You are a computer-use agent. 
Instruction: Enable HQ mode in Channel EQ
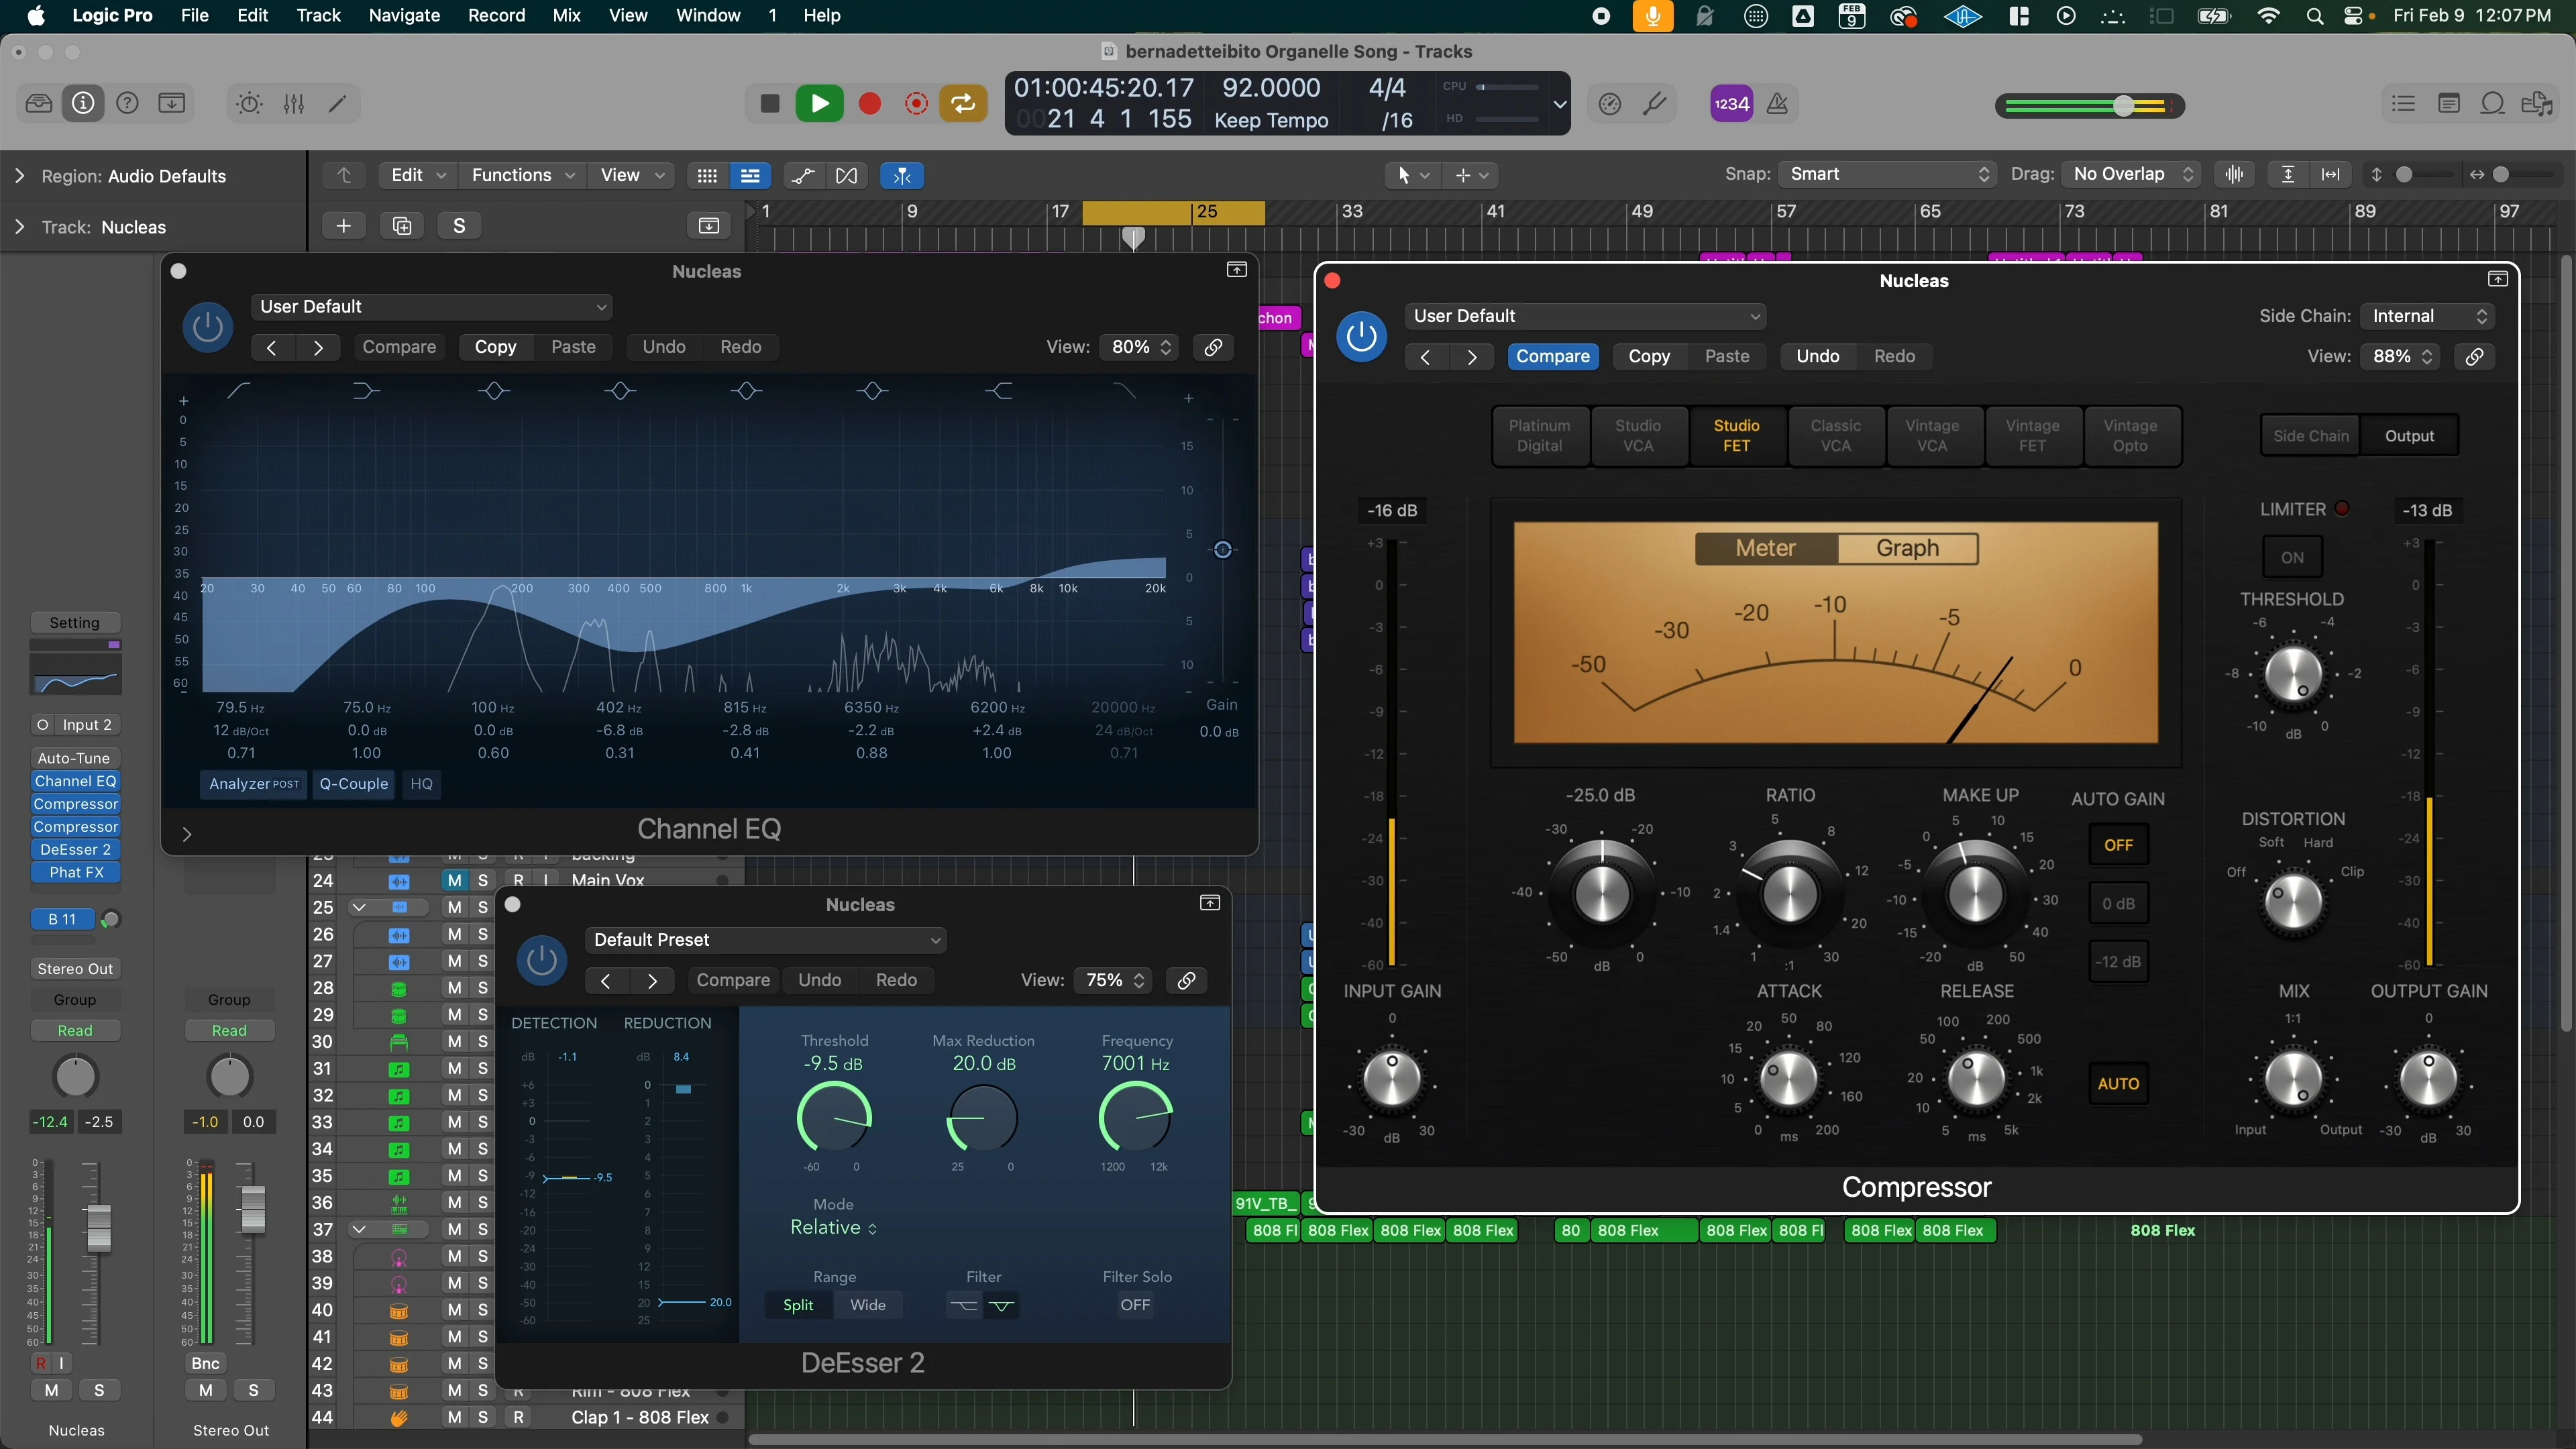421,784
